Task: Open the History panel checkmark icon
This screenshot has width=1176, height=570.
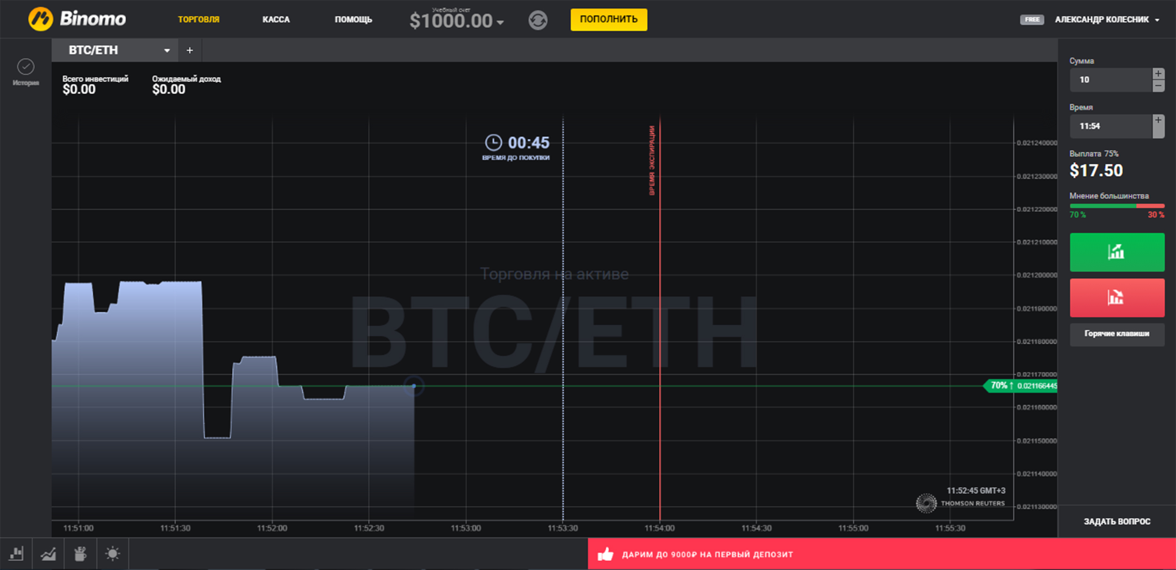Action: [x=25, y=67]
